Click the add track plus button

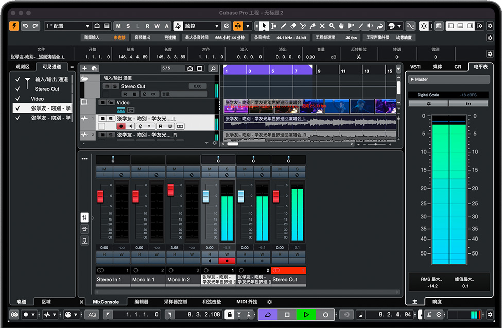84,68
